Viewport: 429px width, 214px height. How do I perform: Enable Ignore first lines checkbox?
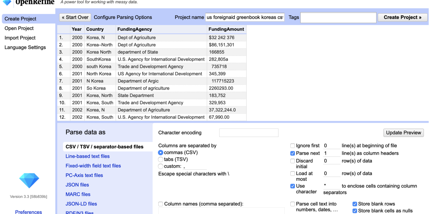tap(293, 146)
